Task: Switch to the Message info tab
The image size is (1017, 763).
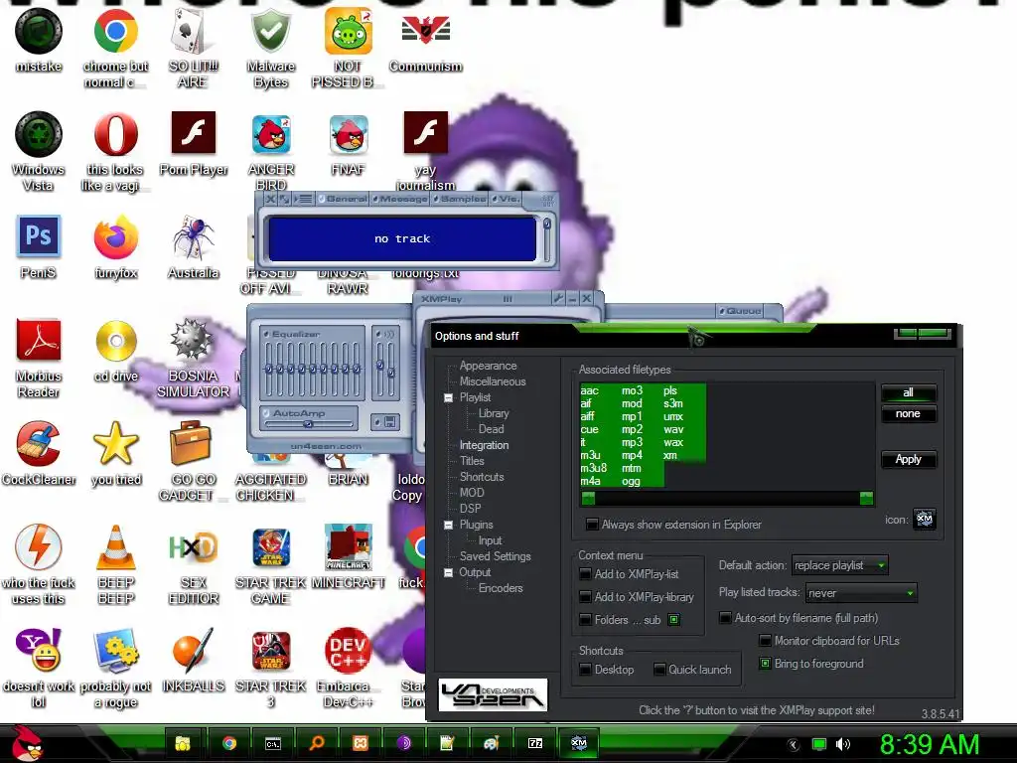Action: tap(399, 199)
